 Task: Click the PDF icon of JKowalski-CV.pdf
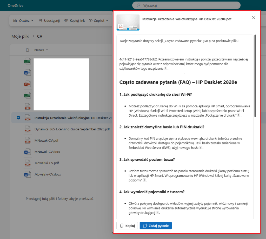pyautogui.click(x=28, y=163)
